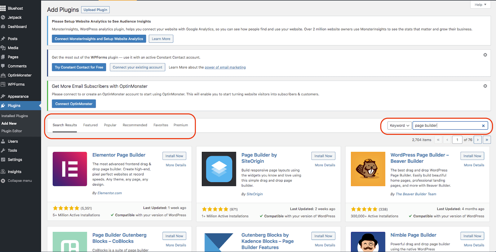Click the Collapse menu arrow icon
This screenshot has height=252, width=496.
pos(3,181)
